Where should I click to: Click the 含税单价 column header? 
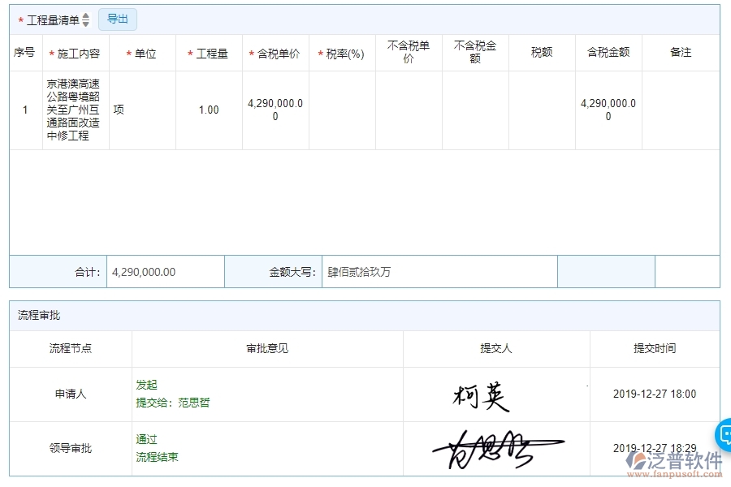tap(275, 52)
